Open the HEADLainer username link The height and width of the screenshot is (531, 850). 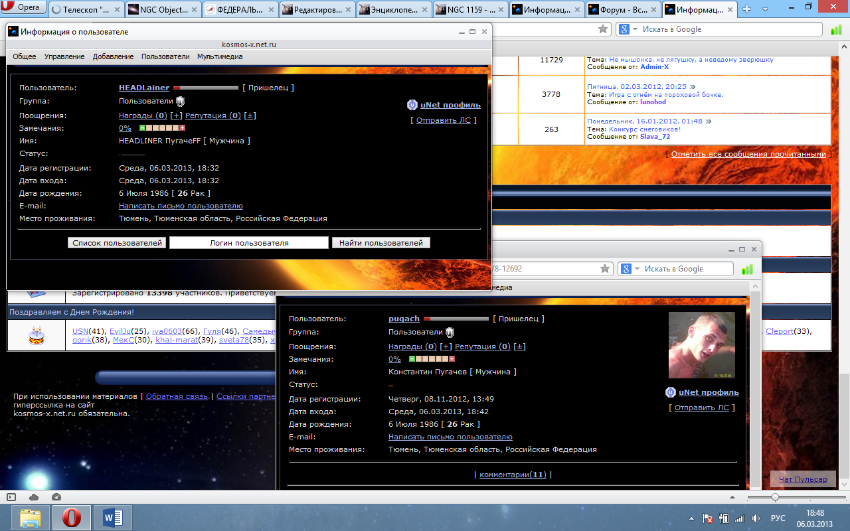pyautogui.click(x=144, y=88)
